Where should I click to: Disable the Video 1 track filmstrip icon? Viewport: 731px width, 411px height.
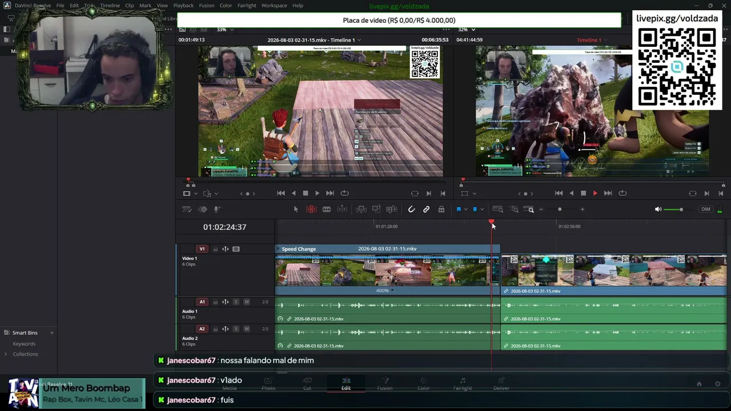tap(236, 249)
